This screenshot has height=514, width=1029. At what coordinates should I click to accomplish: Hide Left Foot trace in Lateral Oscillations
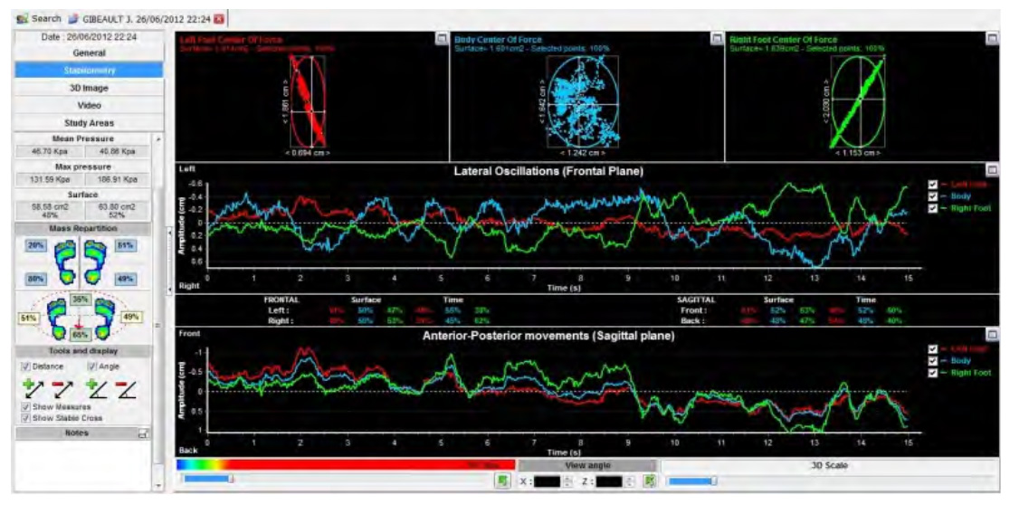point(933,186)
